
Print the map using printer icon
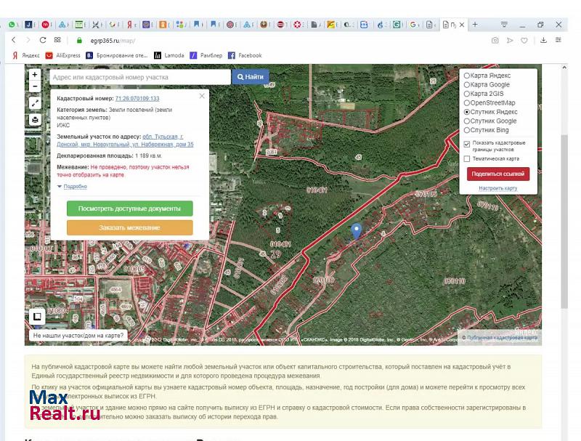point(35,120)
